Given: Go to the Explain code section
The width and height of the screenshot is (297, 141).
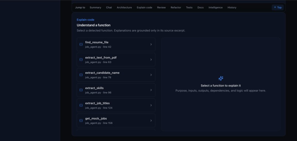Looking at the screenshot, I should click(144, 8).
